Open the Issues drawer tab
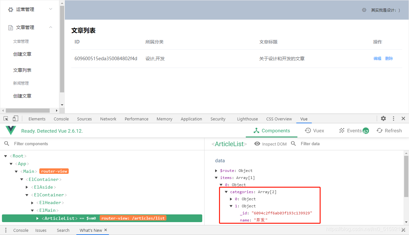 (41, 230)
